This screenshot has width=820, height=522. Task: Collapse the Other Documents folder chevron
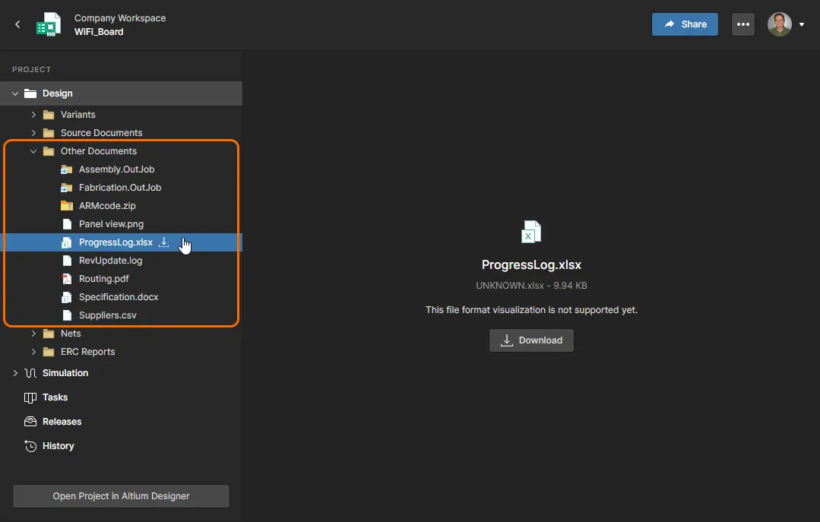33,151
